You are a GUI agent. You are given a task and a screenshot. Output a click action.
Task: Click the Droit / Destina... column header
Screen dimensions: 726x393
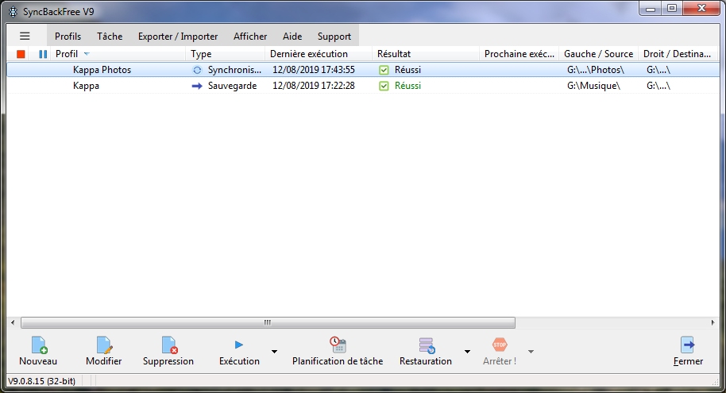pos(679,54)
